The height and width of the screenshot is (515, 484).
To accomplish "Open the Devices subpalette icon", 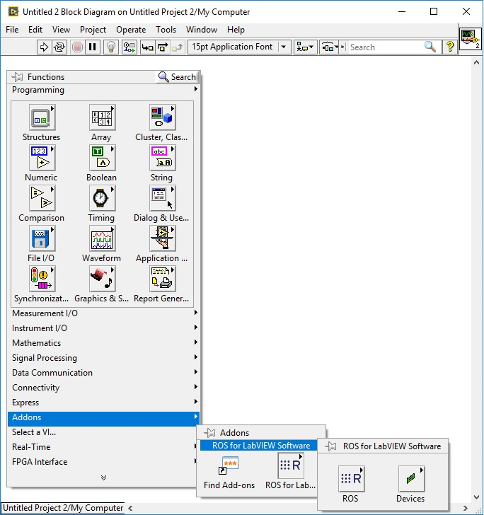I will pos(411,478).
